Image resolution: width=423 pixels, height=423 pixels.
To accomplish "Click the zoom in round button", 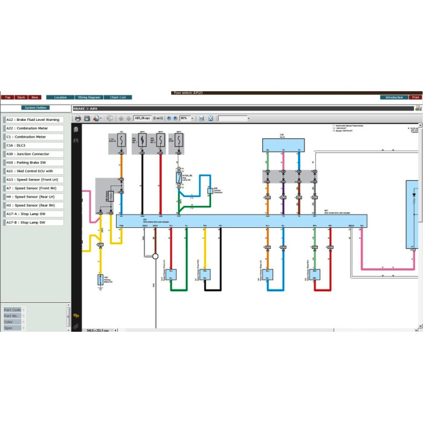I will pos(175,118).
